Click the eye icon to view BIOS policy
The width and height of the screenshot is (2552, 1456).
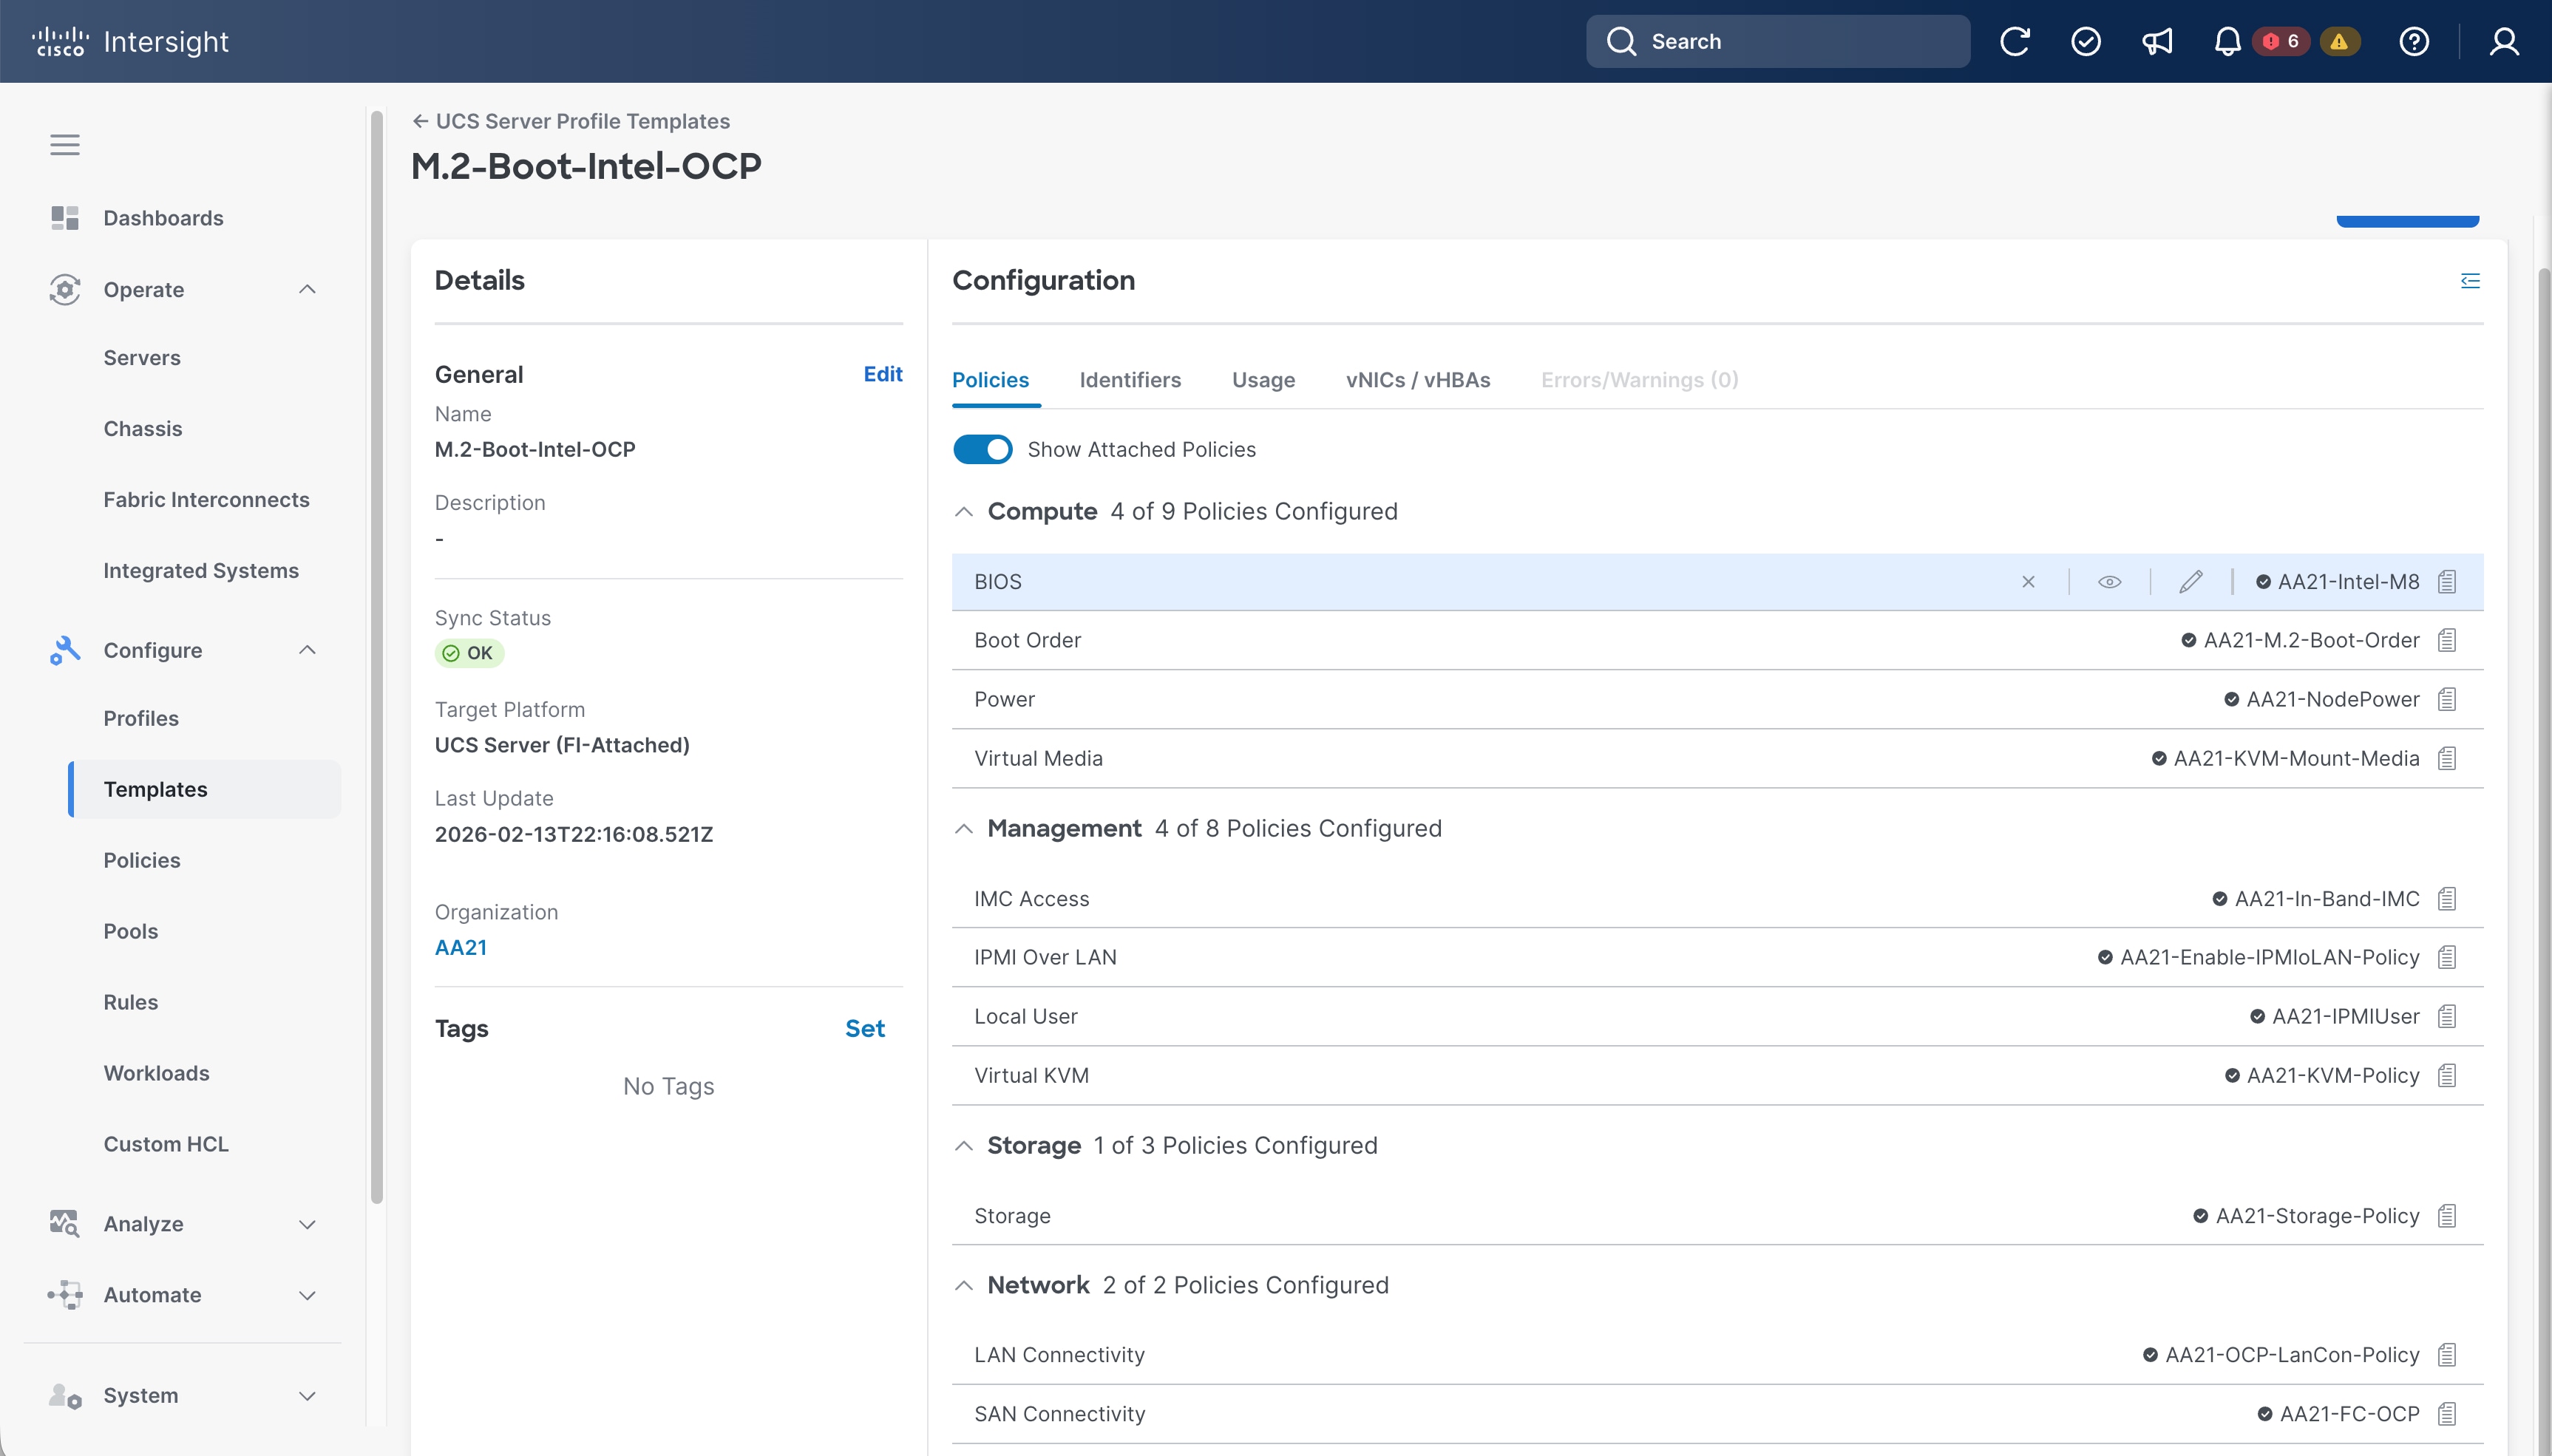(2109, 582)
